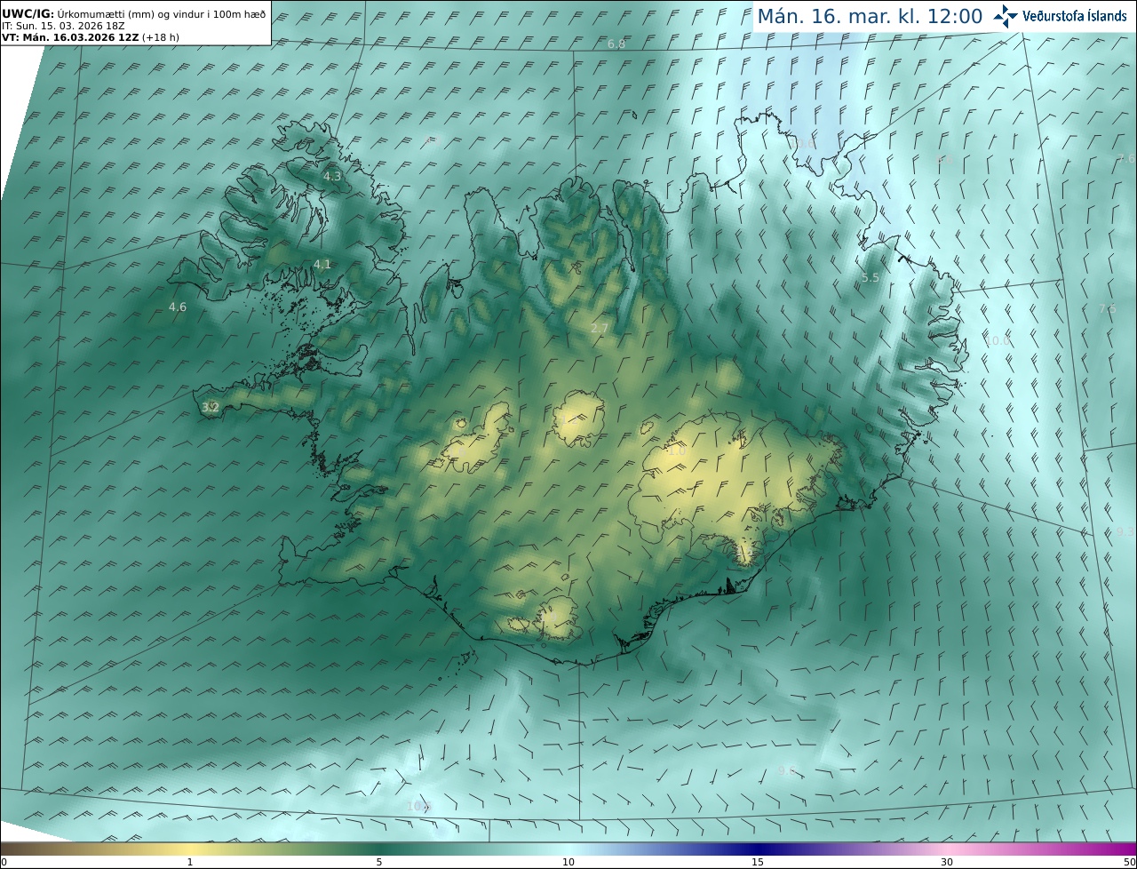Image resolution: width=1137 pixels, height=869 pixels.
Task: Click the 1.0 value inside Vatnajökull glacier outline
Action: [x=677, y=451]
